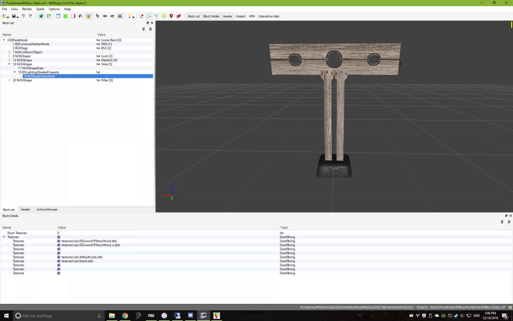Click the Inspect button in toolbar
The width and height of the screenshot is (513, 321).
(241, 16)
